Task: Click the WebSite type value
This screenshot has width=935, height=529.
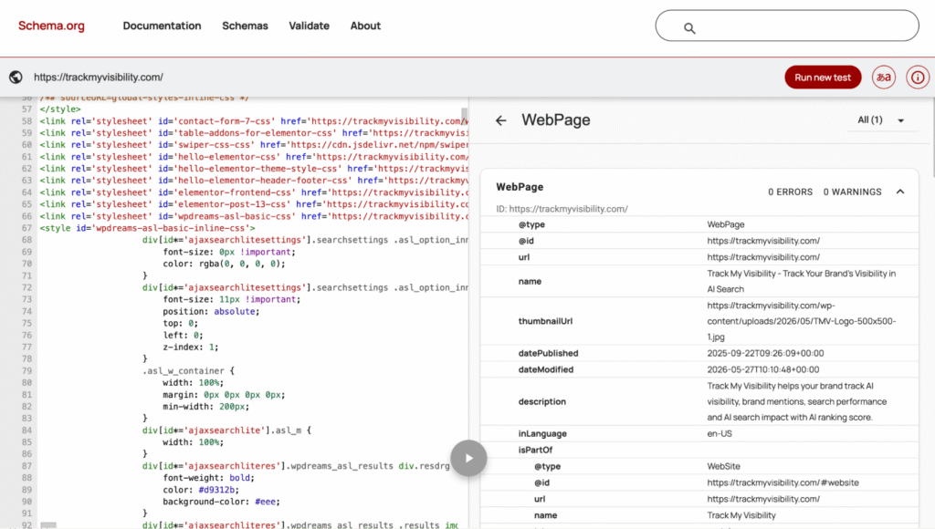Action: click(x=723, y=466)
